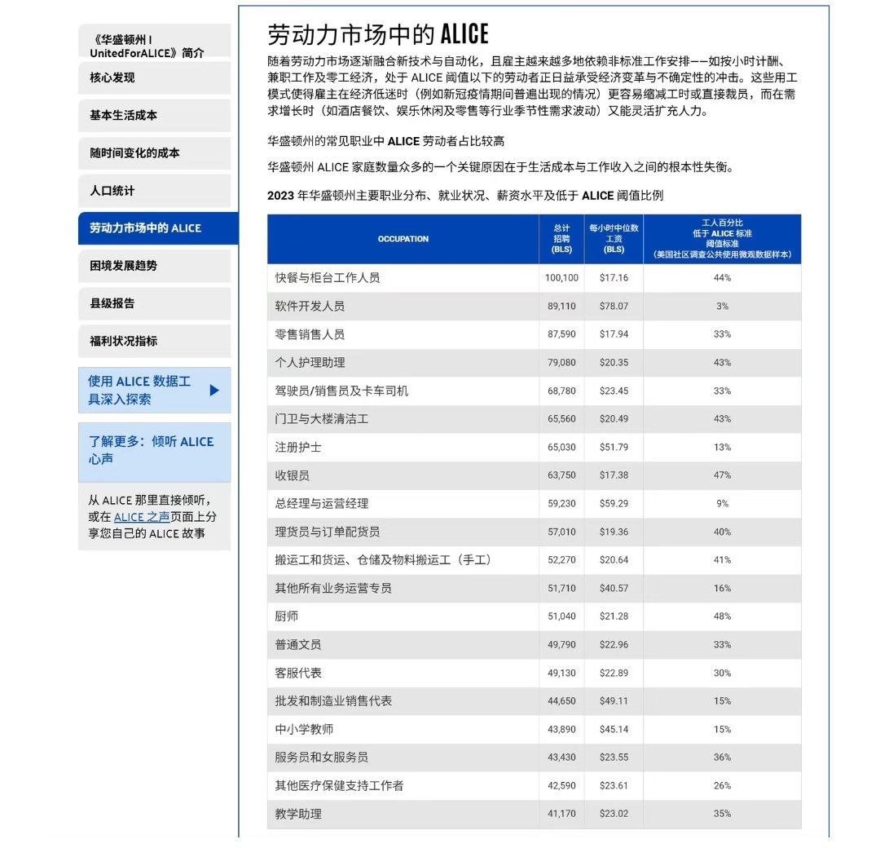Screen dimensions: 880x848
Task: Click the 41,170 employment cell
Action: (x=561, y=814)
